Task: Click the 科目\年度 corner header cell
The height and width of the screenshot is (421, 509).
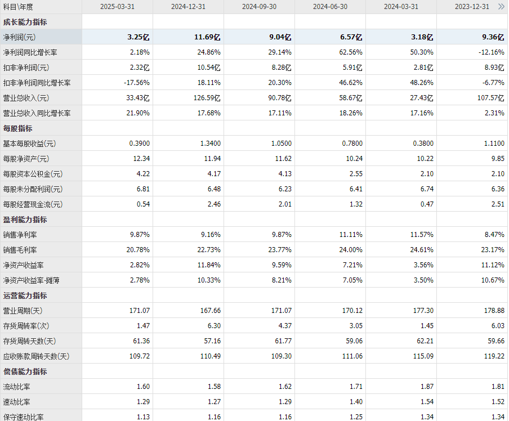Action: tap(18, 7)
